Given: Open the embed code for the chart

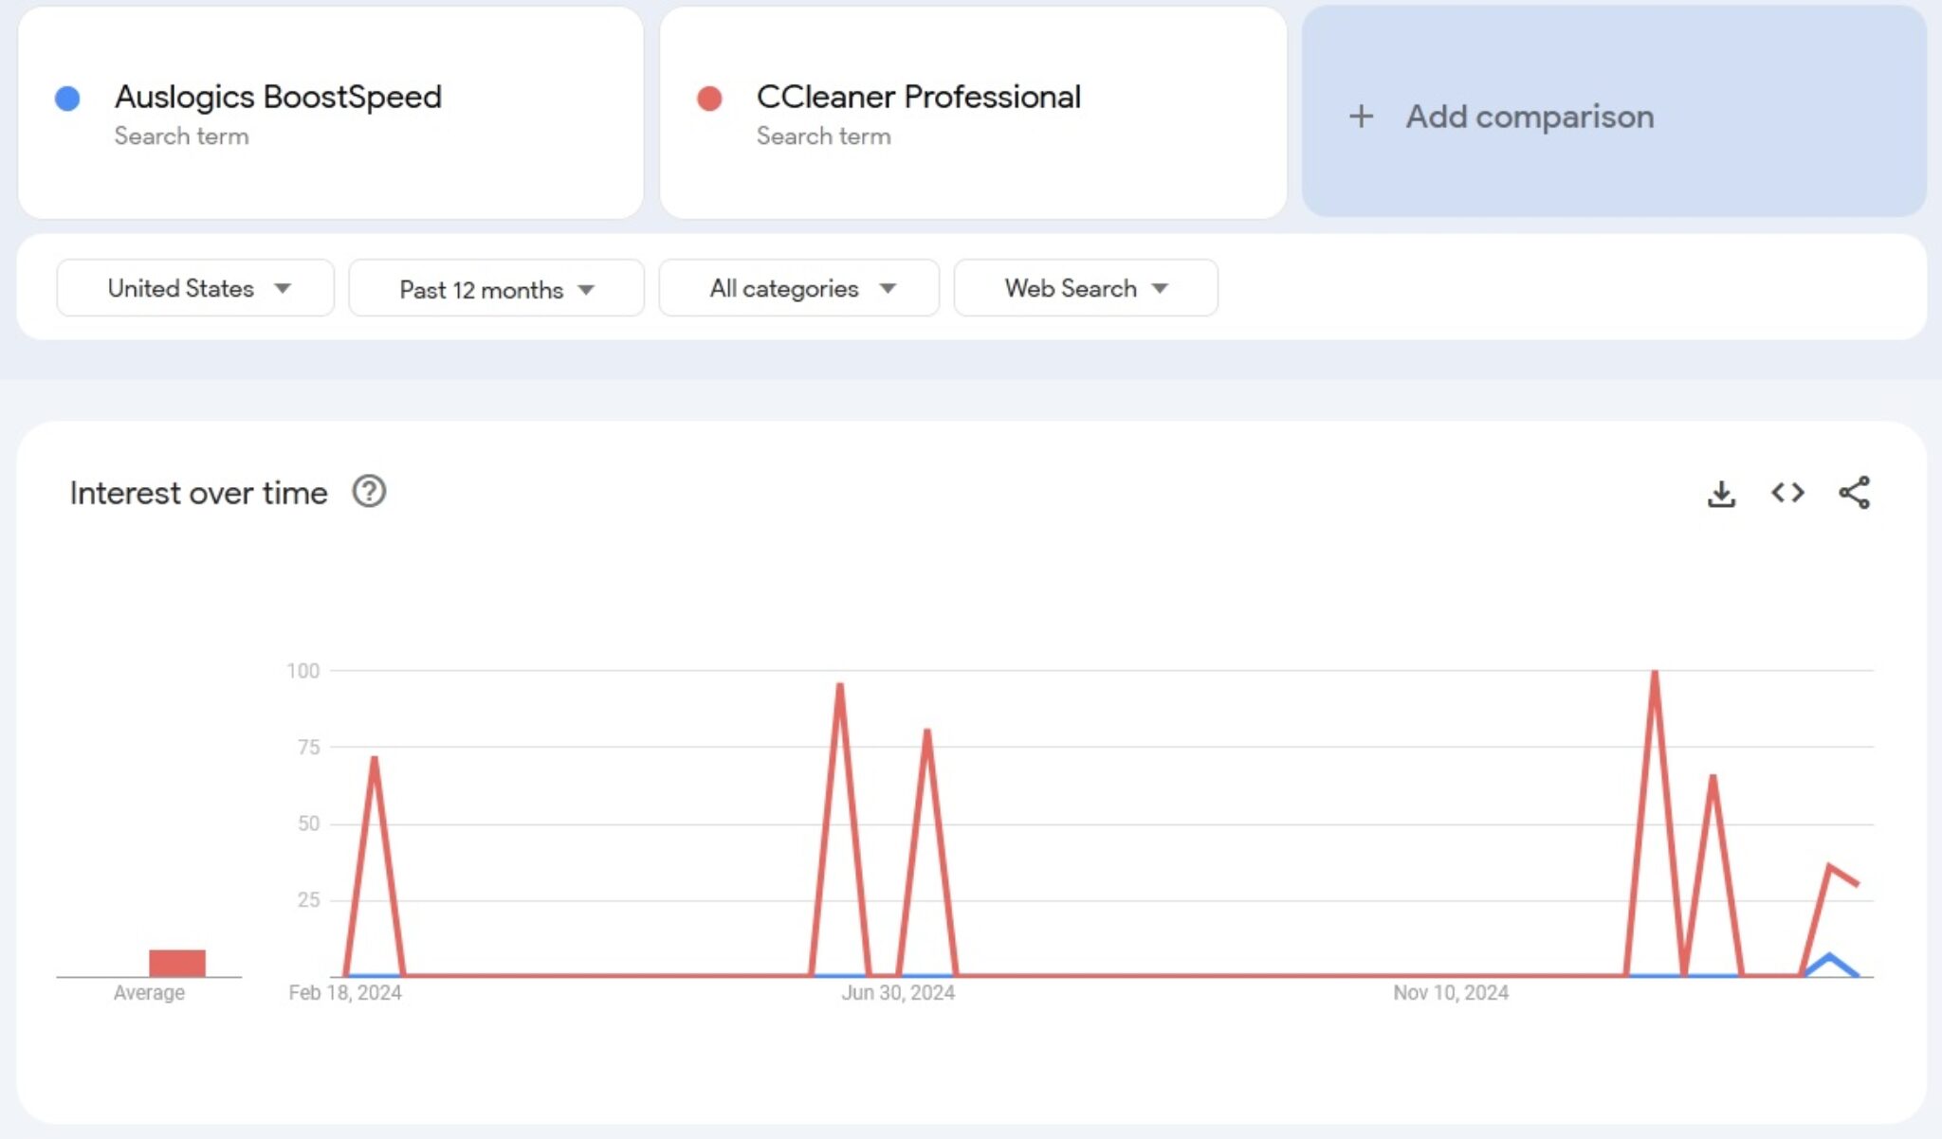Looking at the screenshot, I should pos(1788,492).
